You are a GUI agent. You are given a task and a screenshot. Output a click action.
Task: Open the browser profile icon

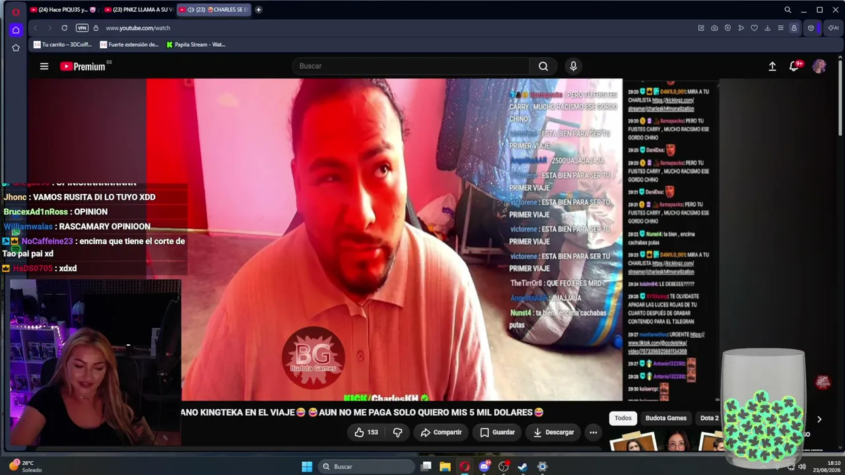(x=794, y=28)
